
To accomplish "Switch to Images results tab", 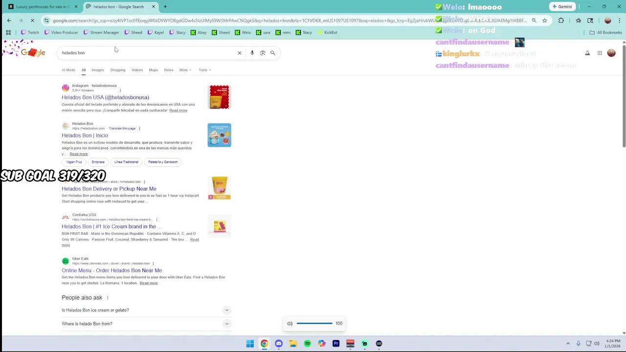I will (x=98, y=70).
